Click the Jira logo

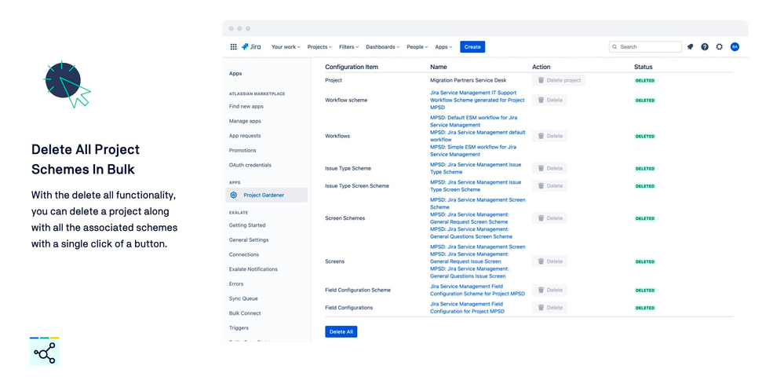click(x=251, y=47)
